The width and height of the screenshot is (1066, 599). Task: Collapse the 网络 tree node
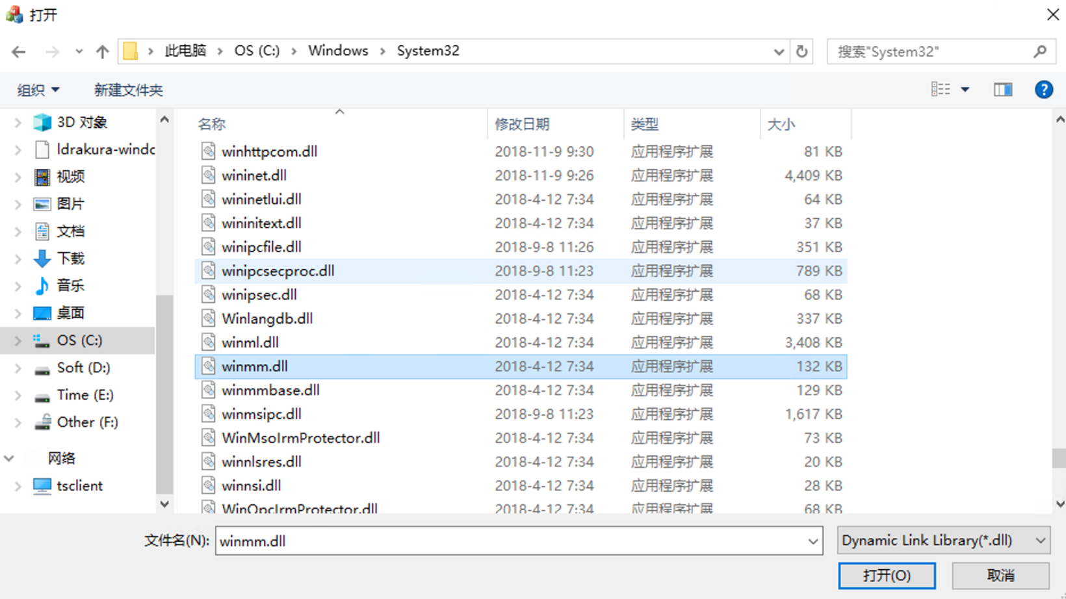[x=9, y=459]
